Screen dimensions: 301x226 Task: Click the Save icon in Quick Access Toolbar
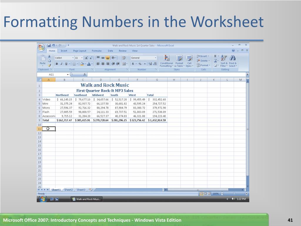point(49,45)
